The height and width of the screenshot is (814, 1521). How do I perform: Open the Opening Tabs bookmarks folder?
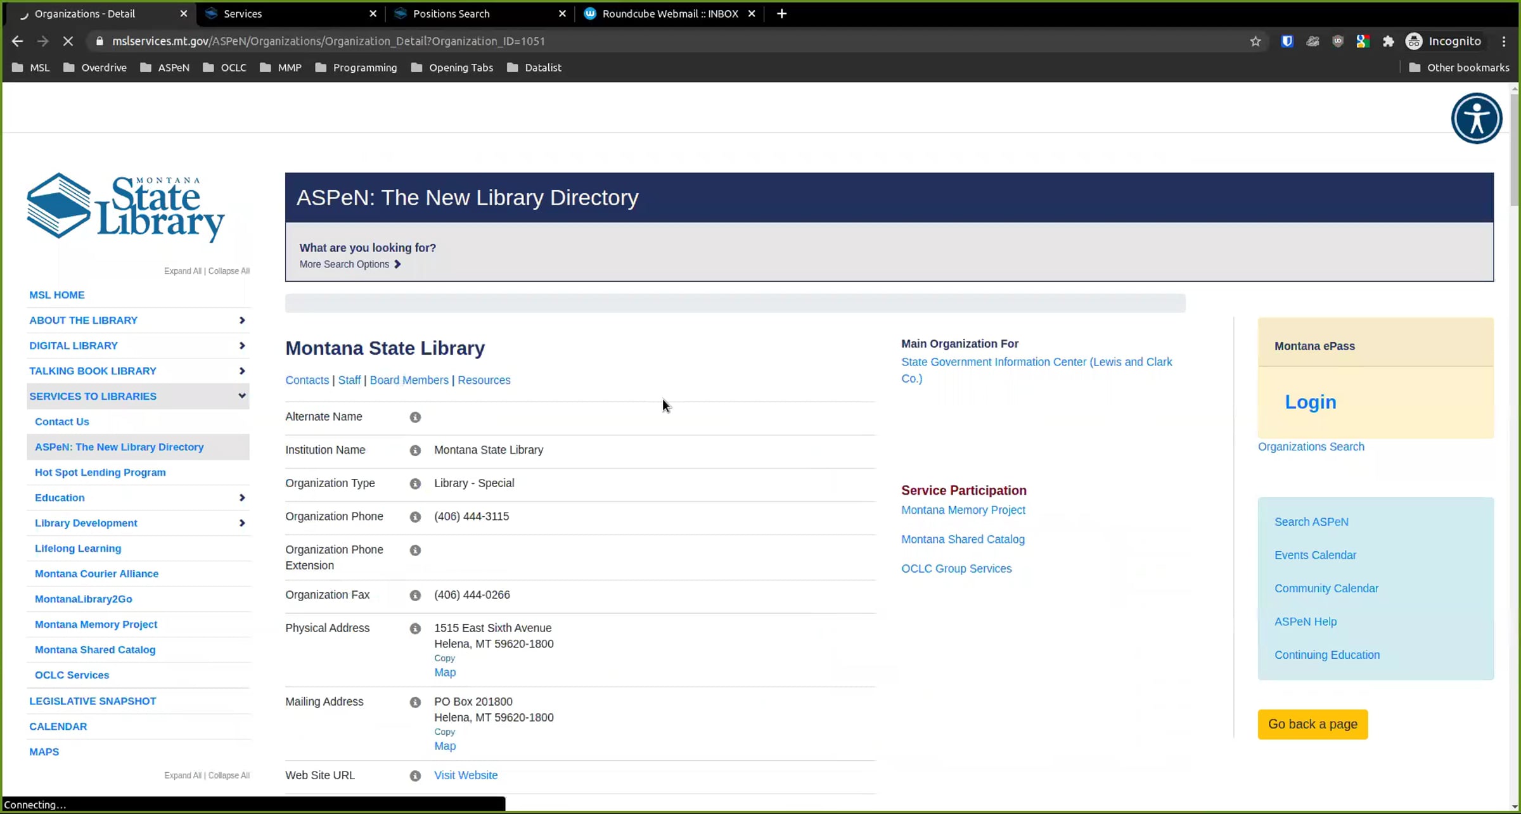pos(452,68)
